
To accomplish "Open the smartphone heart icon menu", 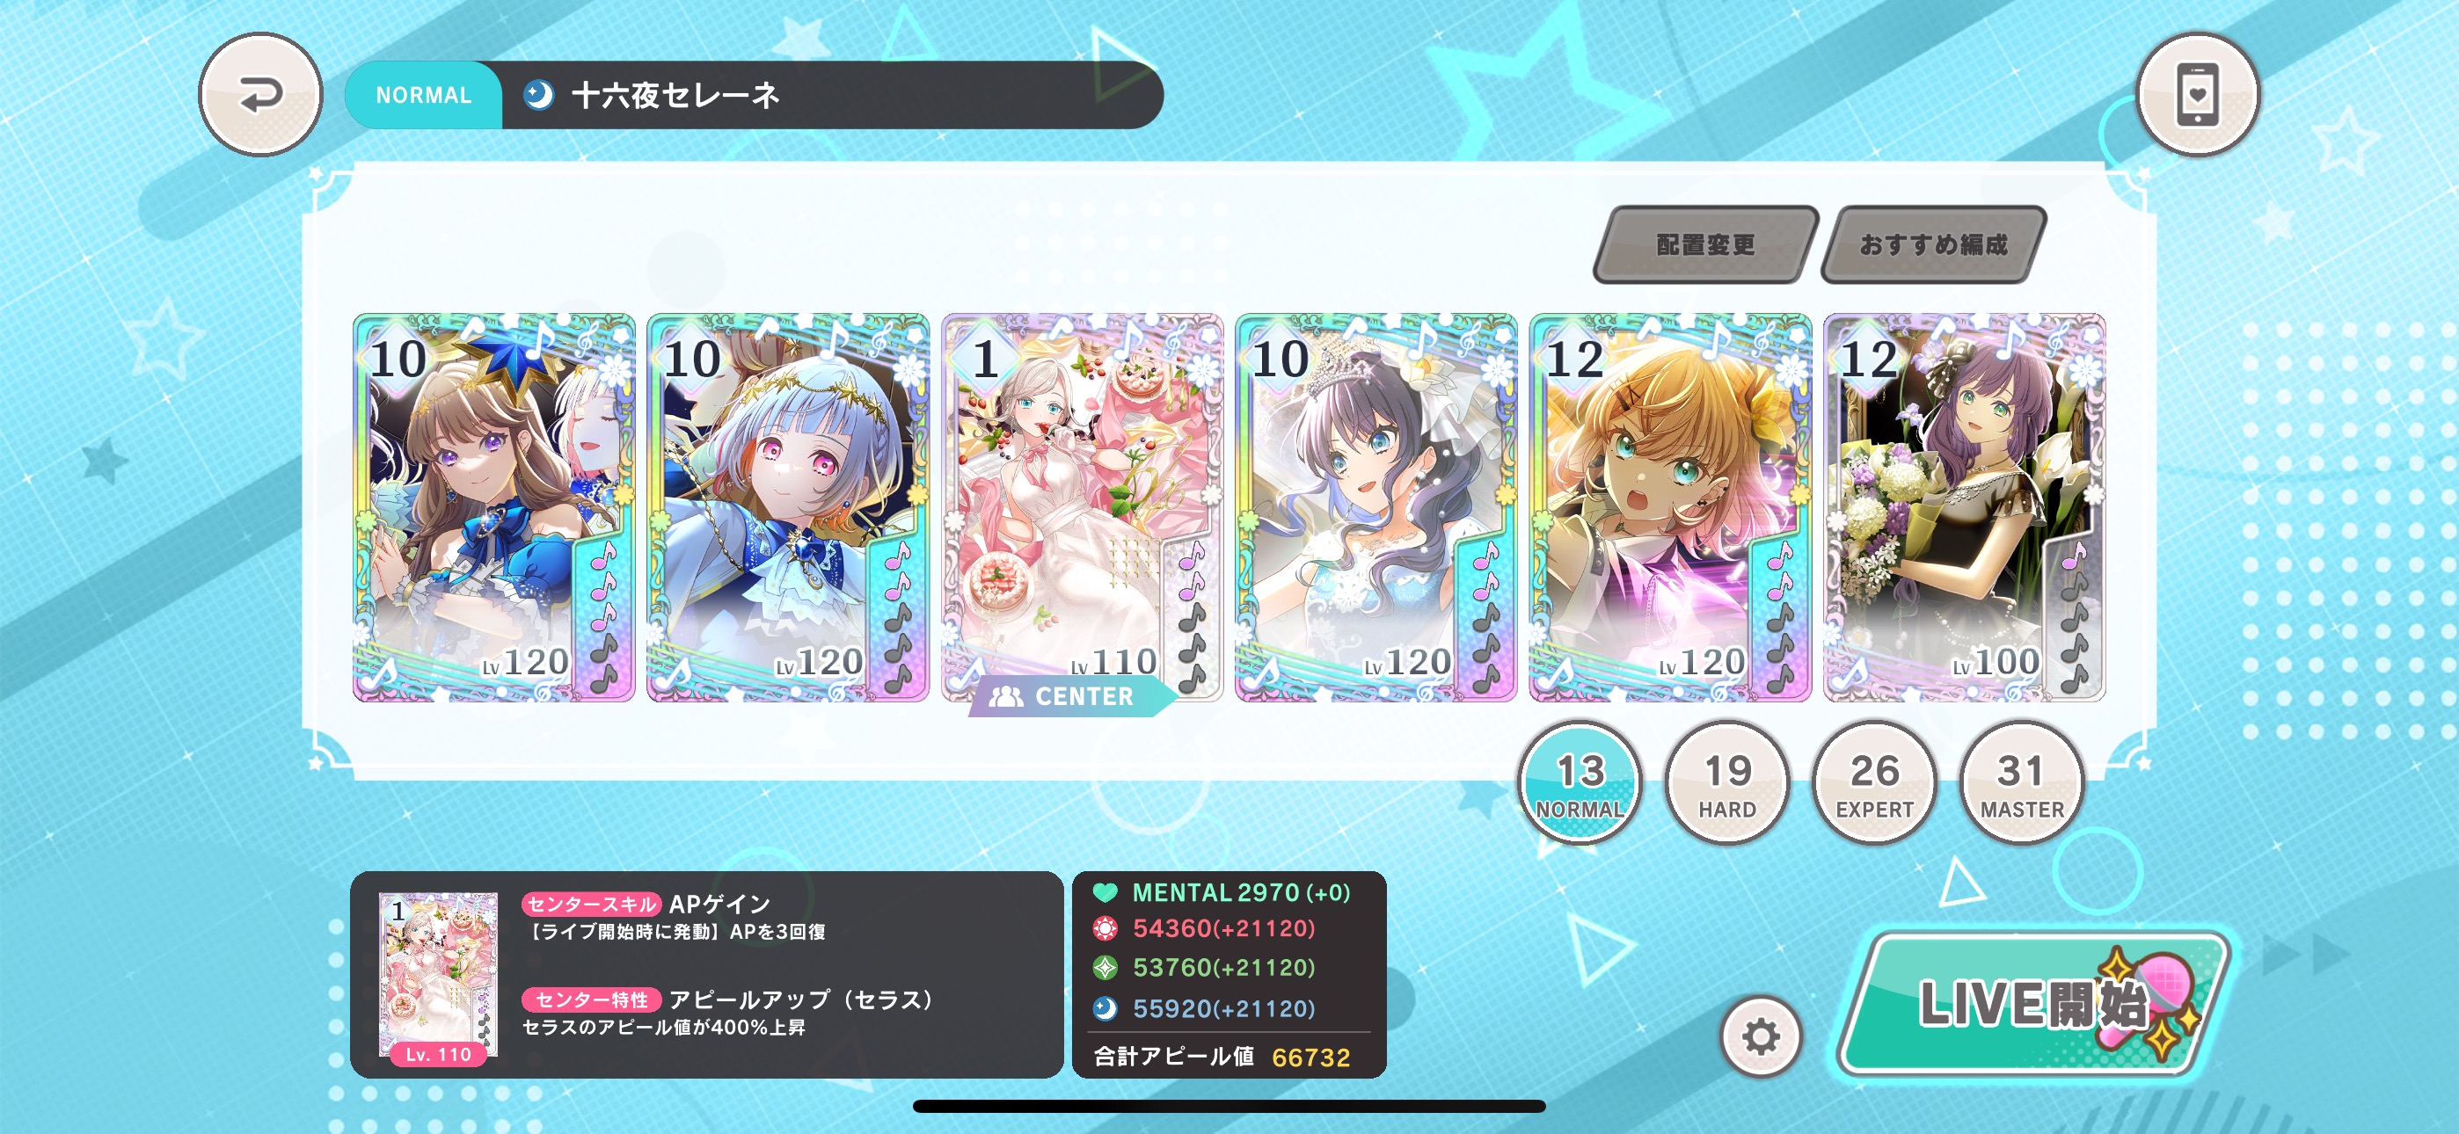I will [x=2198, y=95].
